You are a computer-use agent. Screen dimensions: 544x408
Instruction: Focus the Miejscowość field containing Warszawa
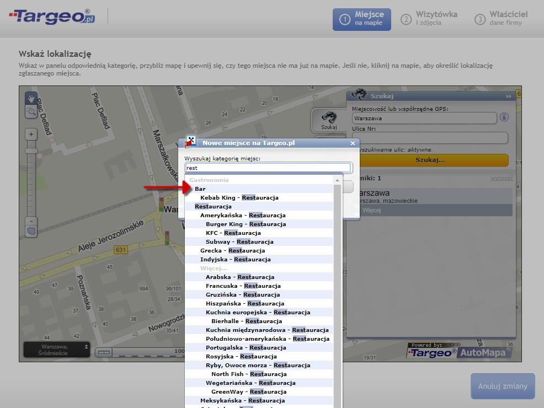(x=424, y=118)
